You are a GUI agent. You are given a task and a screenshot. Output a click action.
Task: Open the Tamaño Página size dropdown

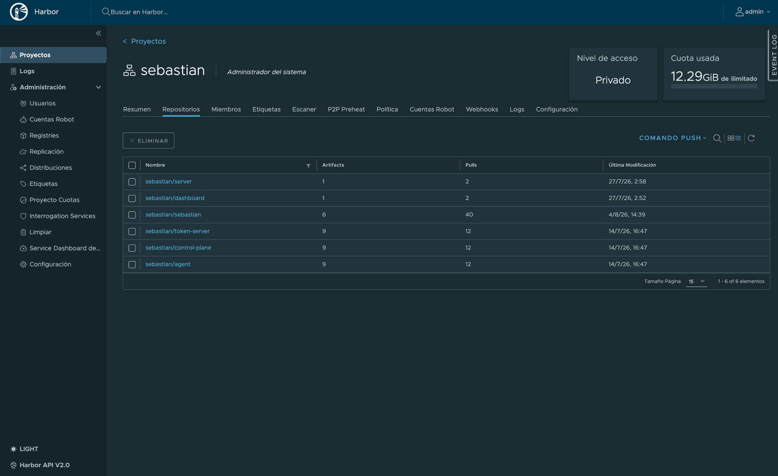click(696, 281)
